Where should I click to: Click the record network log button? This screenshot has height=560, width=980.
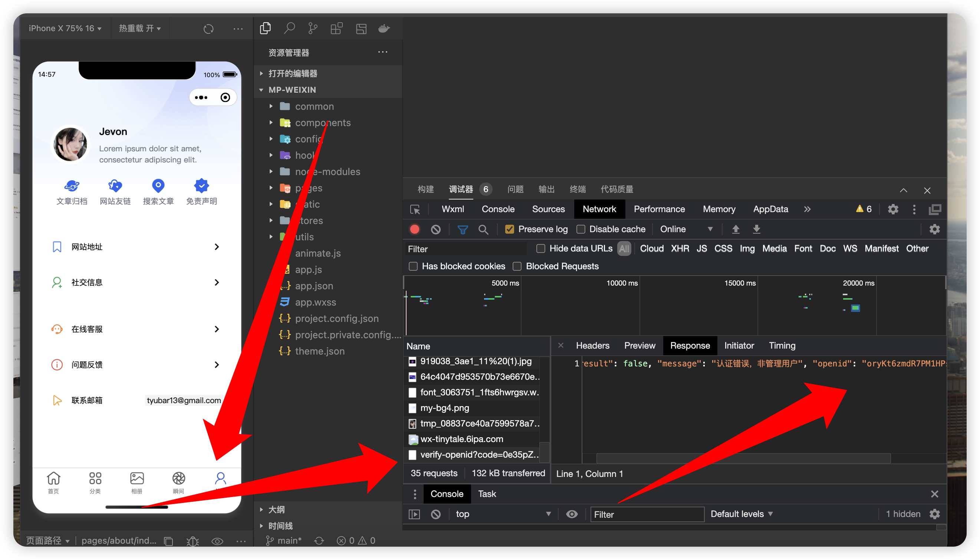tap(415, 230)
